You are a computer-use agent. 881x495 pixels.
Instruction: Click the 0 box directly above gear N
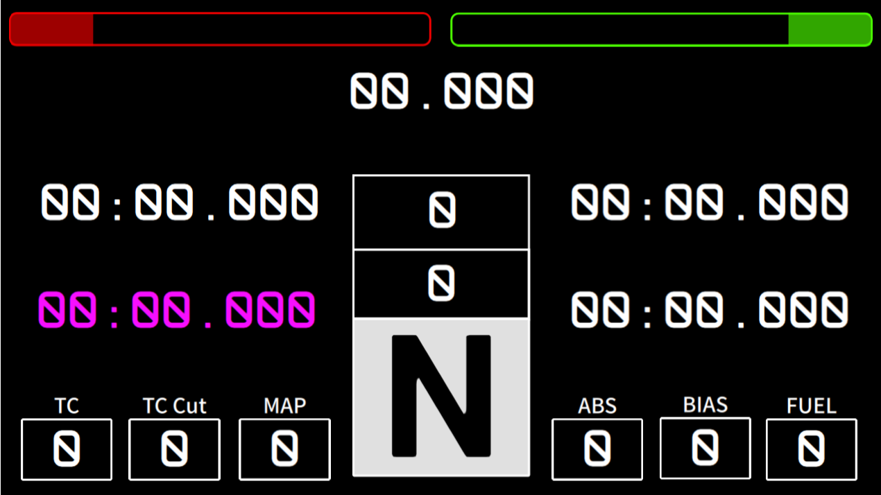coord(441,284)
